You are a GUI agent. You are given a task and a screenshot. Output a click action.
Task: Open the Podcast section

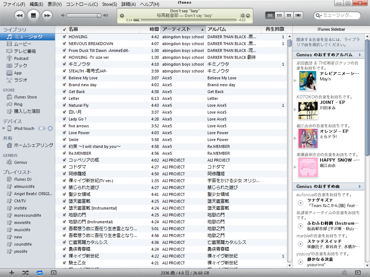click(x=27, y=58)
